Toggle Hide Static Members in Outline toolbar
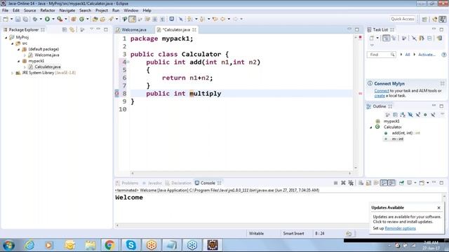Image resolution: width=449 pixels, height=252 pixels. (x=418, y=115)
